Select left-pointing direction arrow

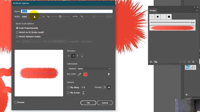click(x=69, y=56)
